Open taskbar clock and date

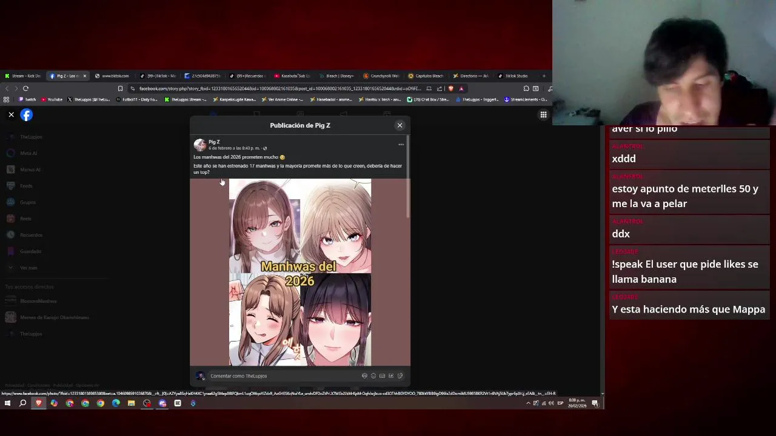point(577,403)
